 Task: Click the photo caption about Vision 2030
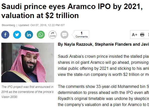[x=27, y=92]
